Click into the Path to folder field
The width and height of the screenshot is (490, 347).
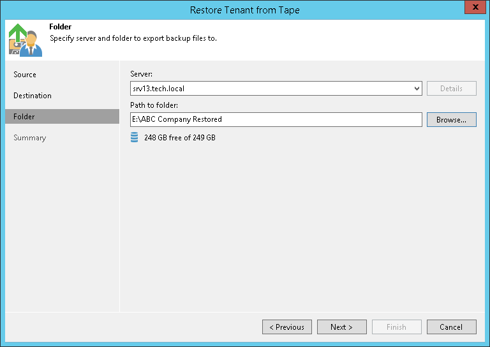pos(276,119)
